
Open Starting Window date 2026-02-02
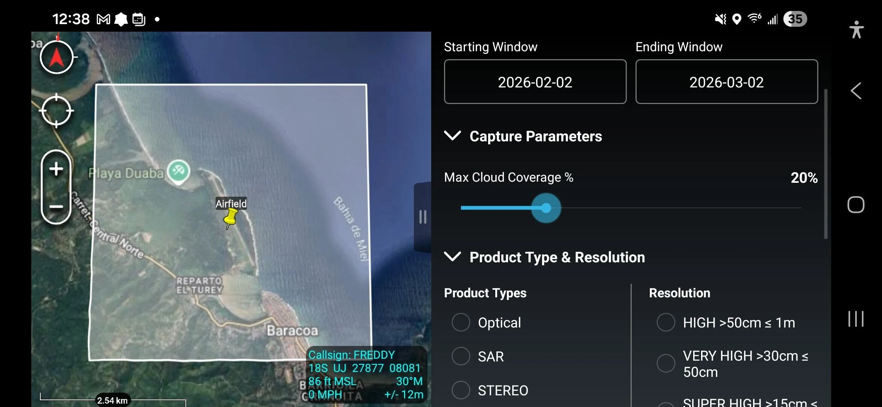tap(535, 81)
